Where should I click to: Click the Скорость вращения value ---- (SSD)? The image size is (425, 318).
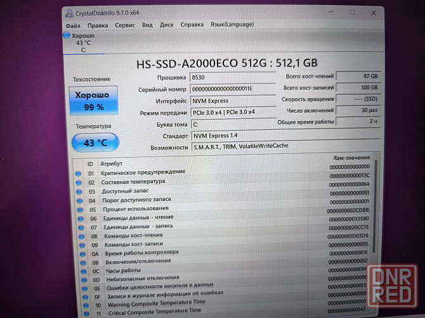pos(358,99)
